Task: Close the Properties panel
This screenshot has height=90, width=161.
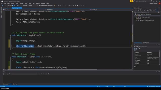Action: (x=159, y=45)
